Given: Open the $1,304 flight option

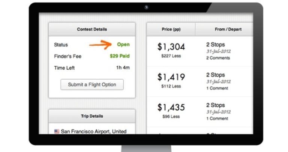Looking at the screenshot, I should click(x=171, y=46).
